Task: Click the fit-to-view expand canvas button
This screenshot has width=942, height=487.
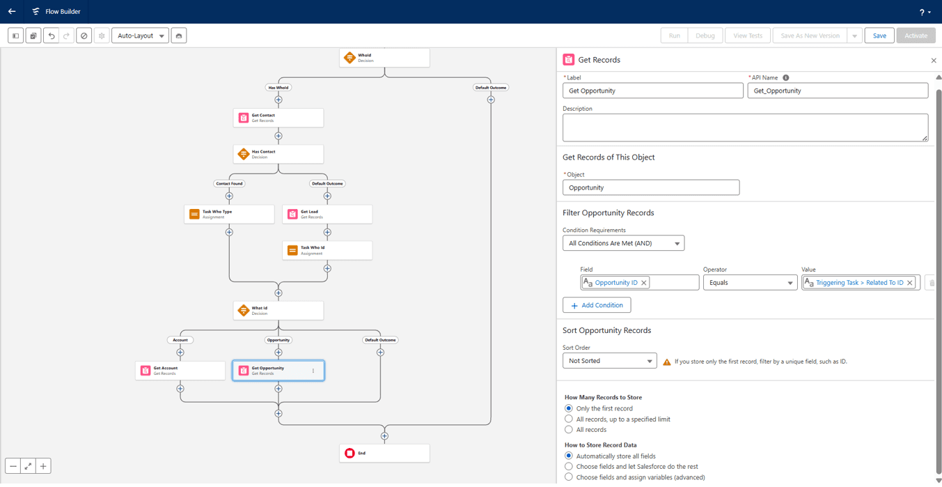Action: tap(28, 466)
